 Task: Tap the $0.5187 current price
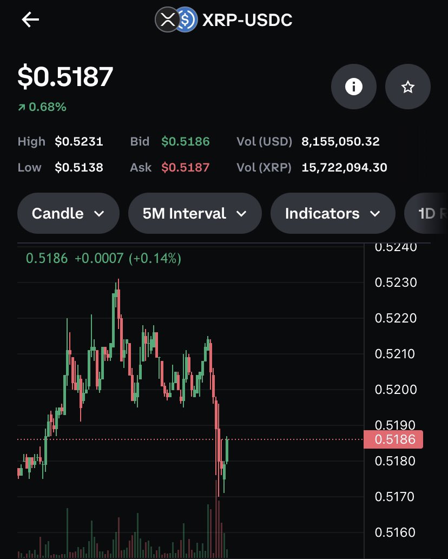coord(65,76)
